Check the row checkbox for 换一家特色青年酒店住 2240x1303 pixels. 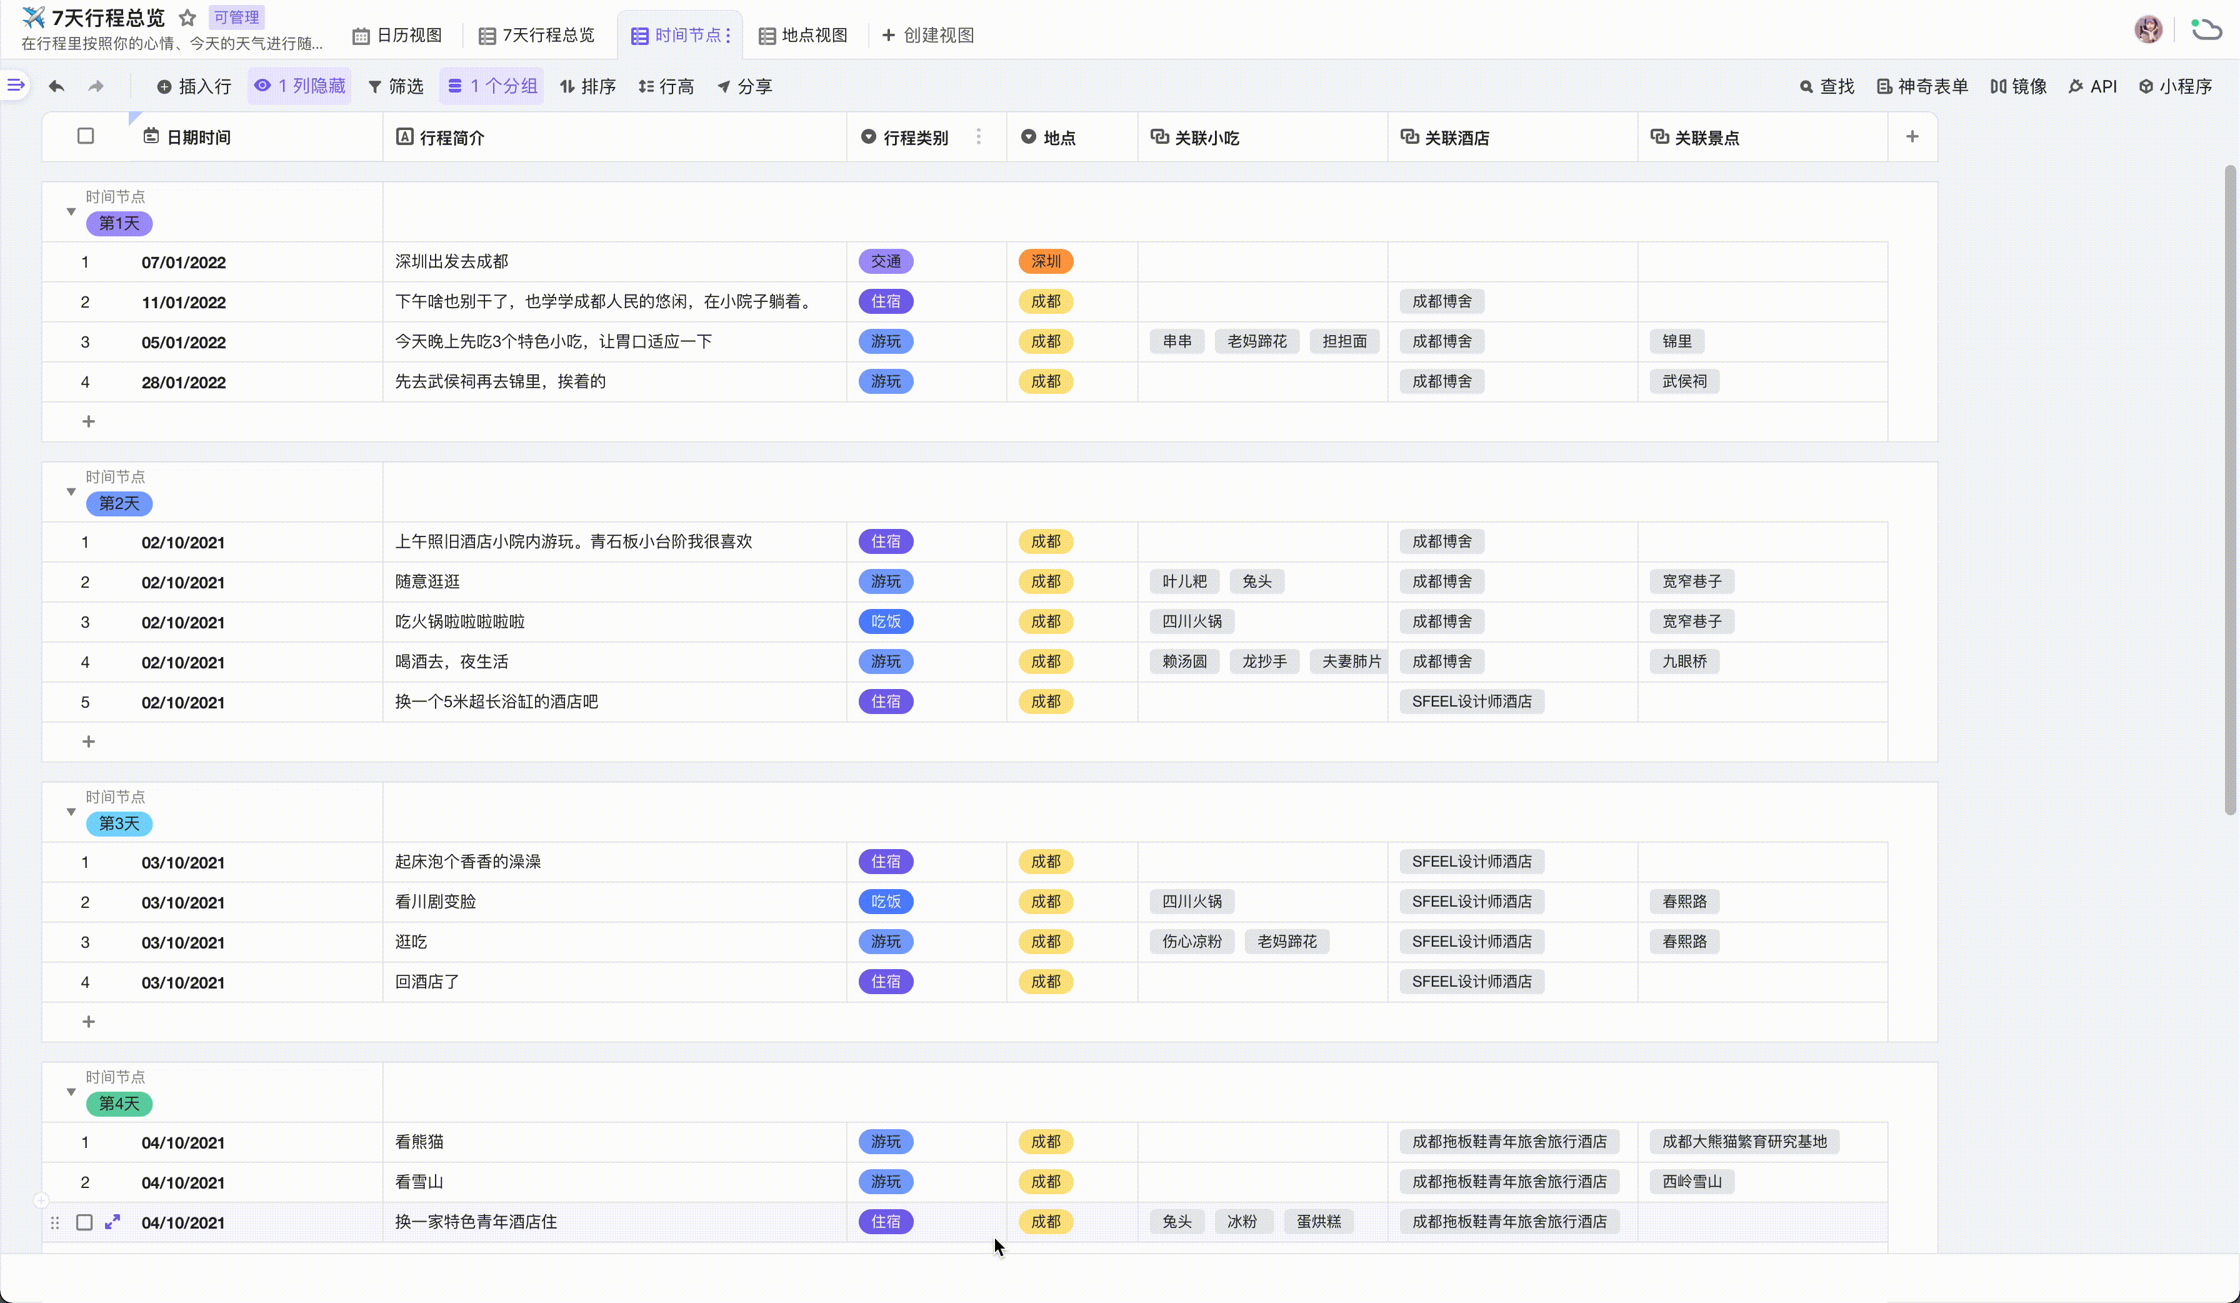84,1222
